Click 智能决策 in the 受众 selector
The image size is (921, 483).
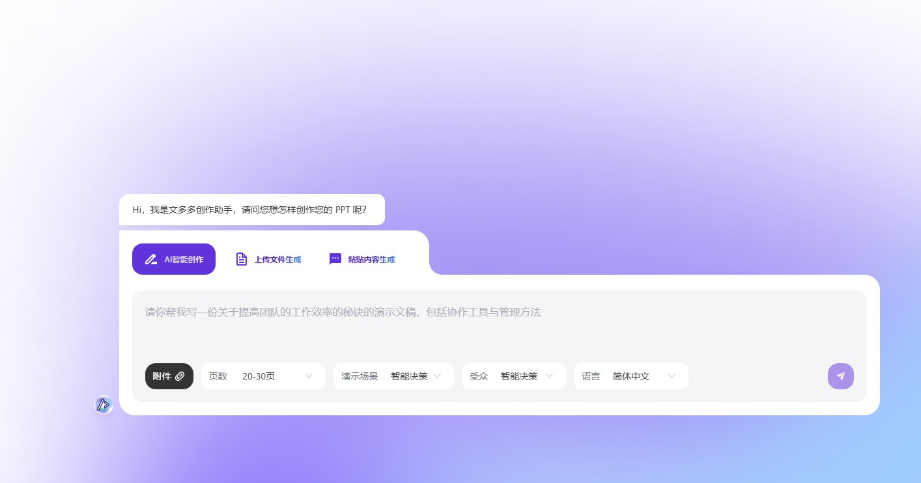[518, 376]
